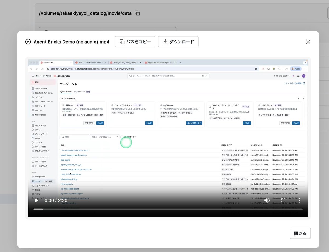Switch to the daiwt_booth_demo_2025 browser tab

tap(125, 62)
